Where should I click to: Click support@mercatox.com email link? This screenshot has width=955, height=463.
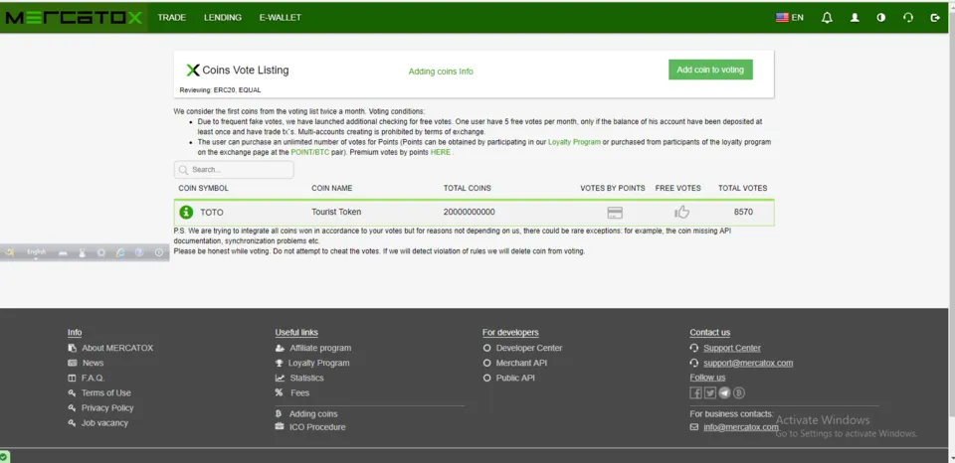tap(748, 363)
